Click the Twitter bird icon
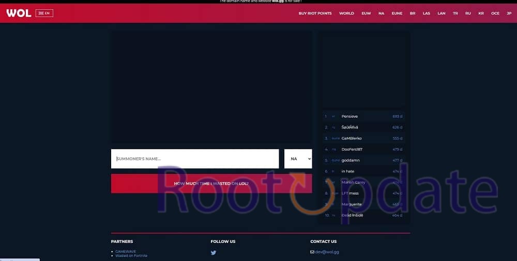The width and height of the screenshot is (517, 261). tap(214, 253)
